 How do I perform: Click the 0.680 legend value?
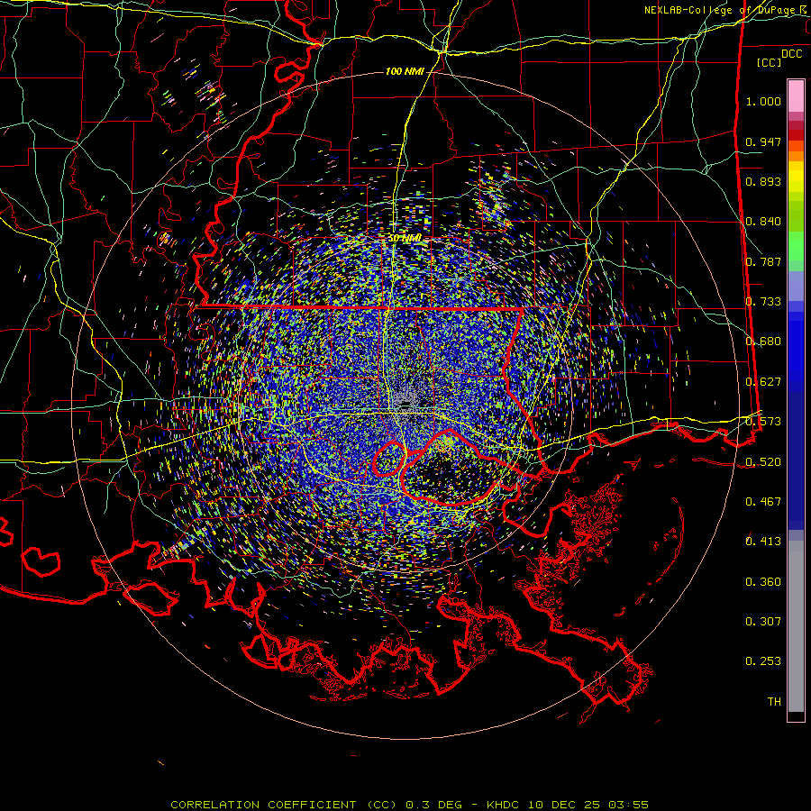(763, 342)
